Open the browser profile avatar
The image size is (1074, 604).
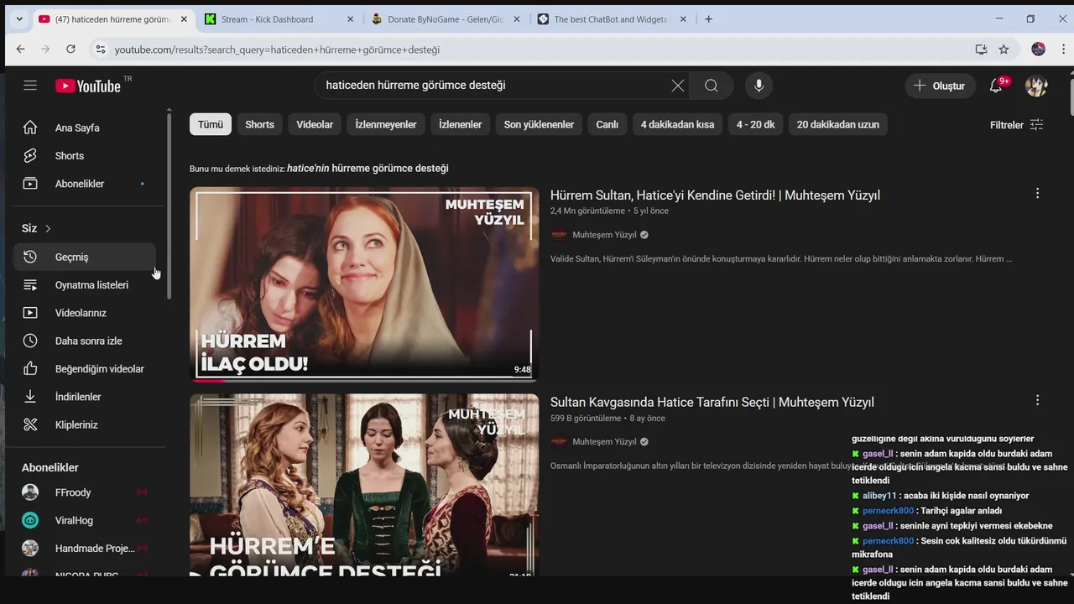(x=1038, y=49)
